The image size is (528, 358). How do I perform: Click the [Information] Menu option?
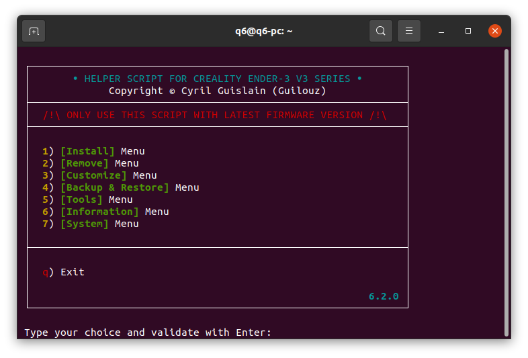click(x=114, y=212)
